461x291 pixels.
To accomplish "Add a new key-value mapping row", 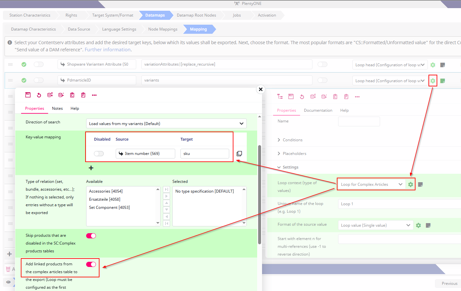I will click(x=91, y=168).
